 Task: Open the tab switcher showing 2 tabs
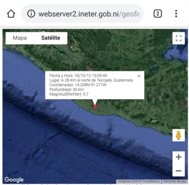(158, 14)
